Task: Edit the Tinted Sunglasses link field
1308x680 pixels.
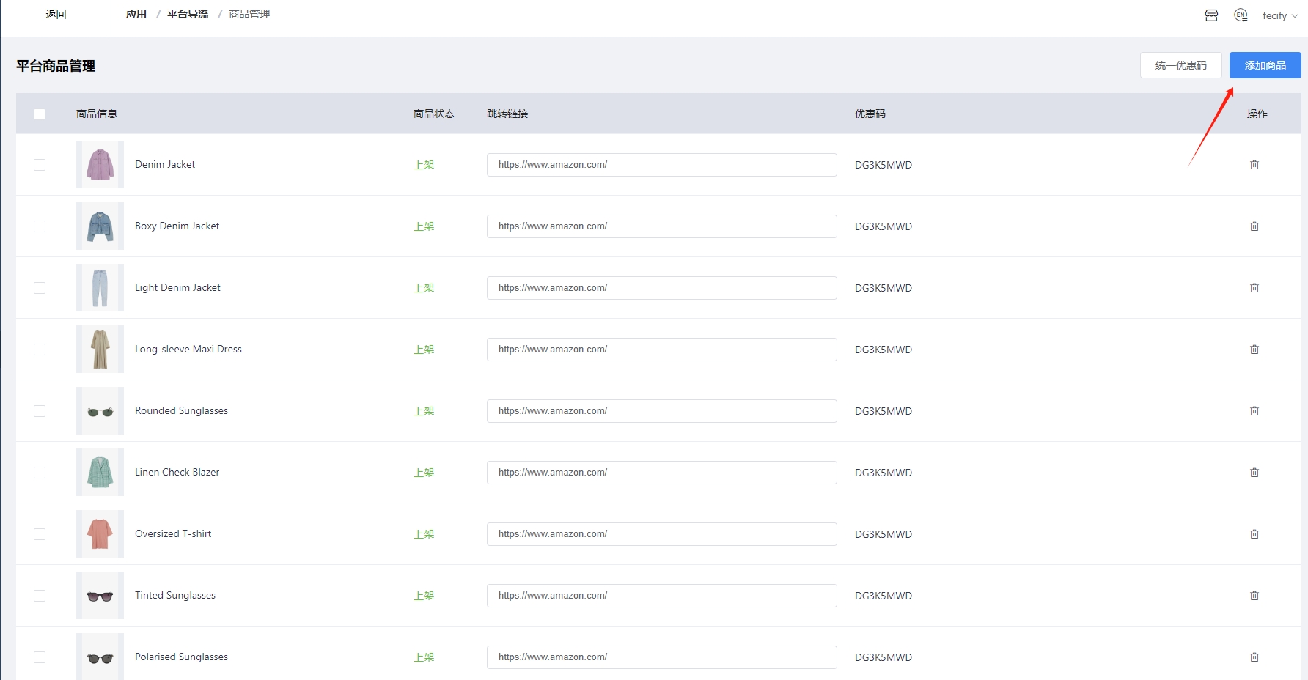Action: coord(661,596)
